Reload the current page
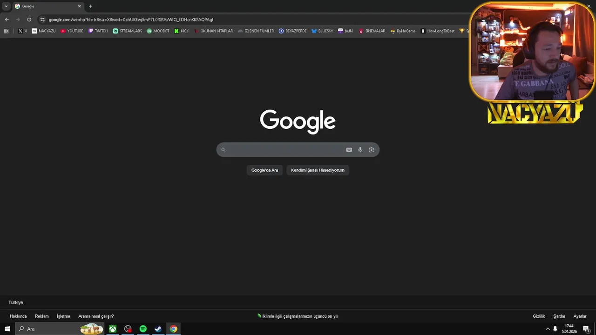The height and width of the screenshot is (335, 596). pyautogui.click(x=29, y=20)
